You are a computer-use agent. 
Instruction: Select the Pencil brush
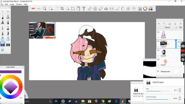[x=3, y=17]
